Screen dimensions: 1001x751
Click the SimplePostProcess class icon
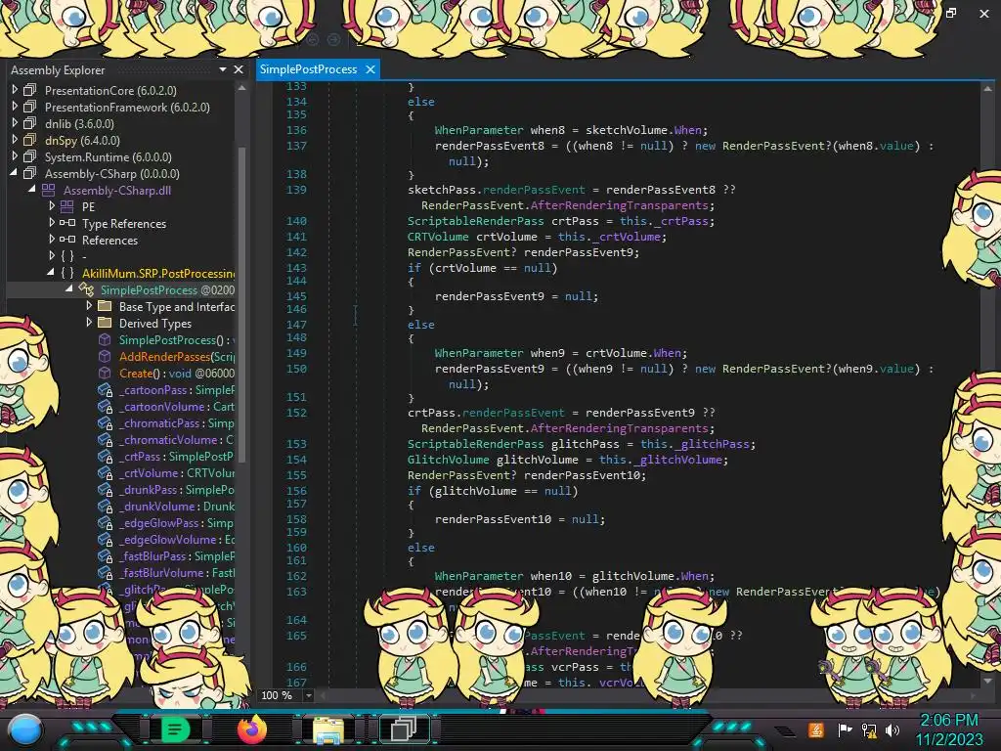click(x=86, y=289)
